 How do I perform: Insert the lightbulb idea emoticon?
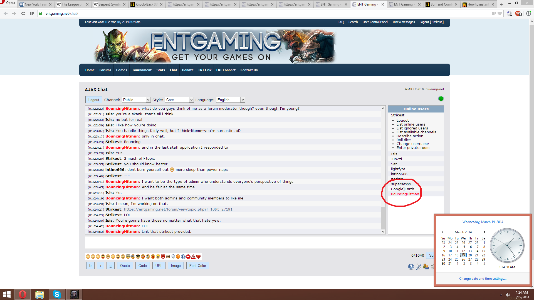(x=173, y=257)
